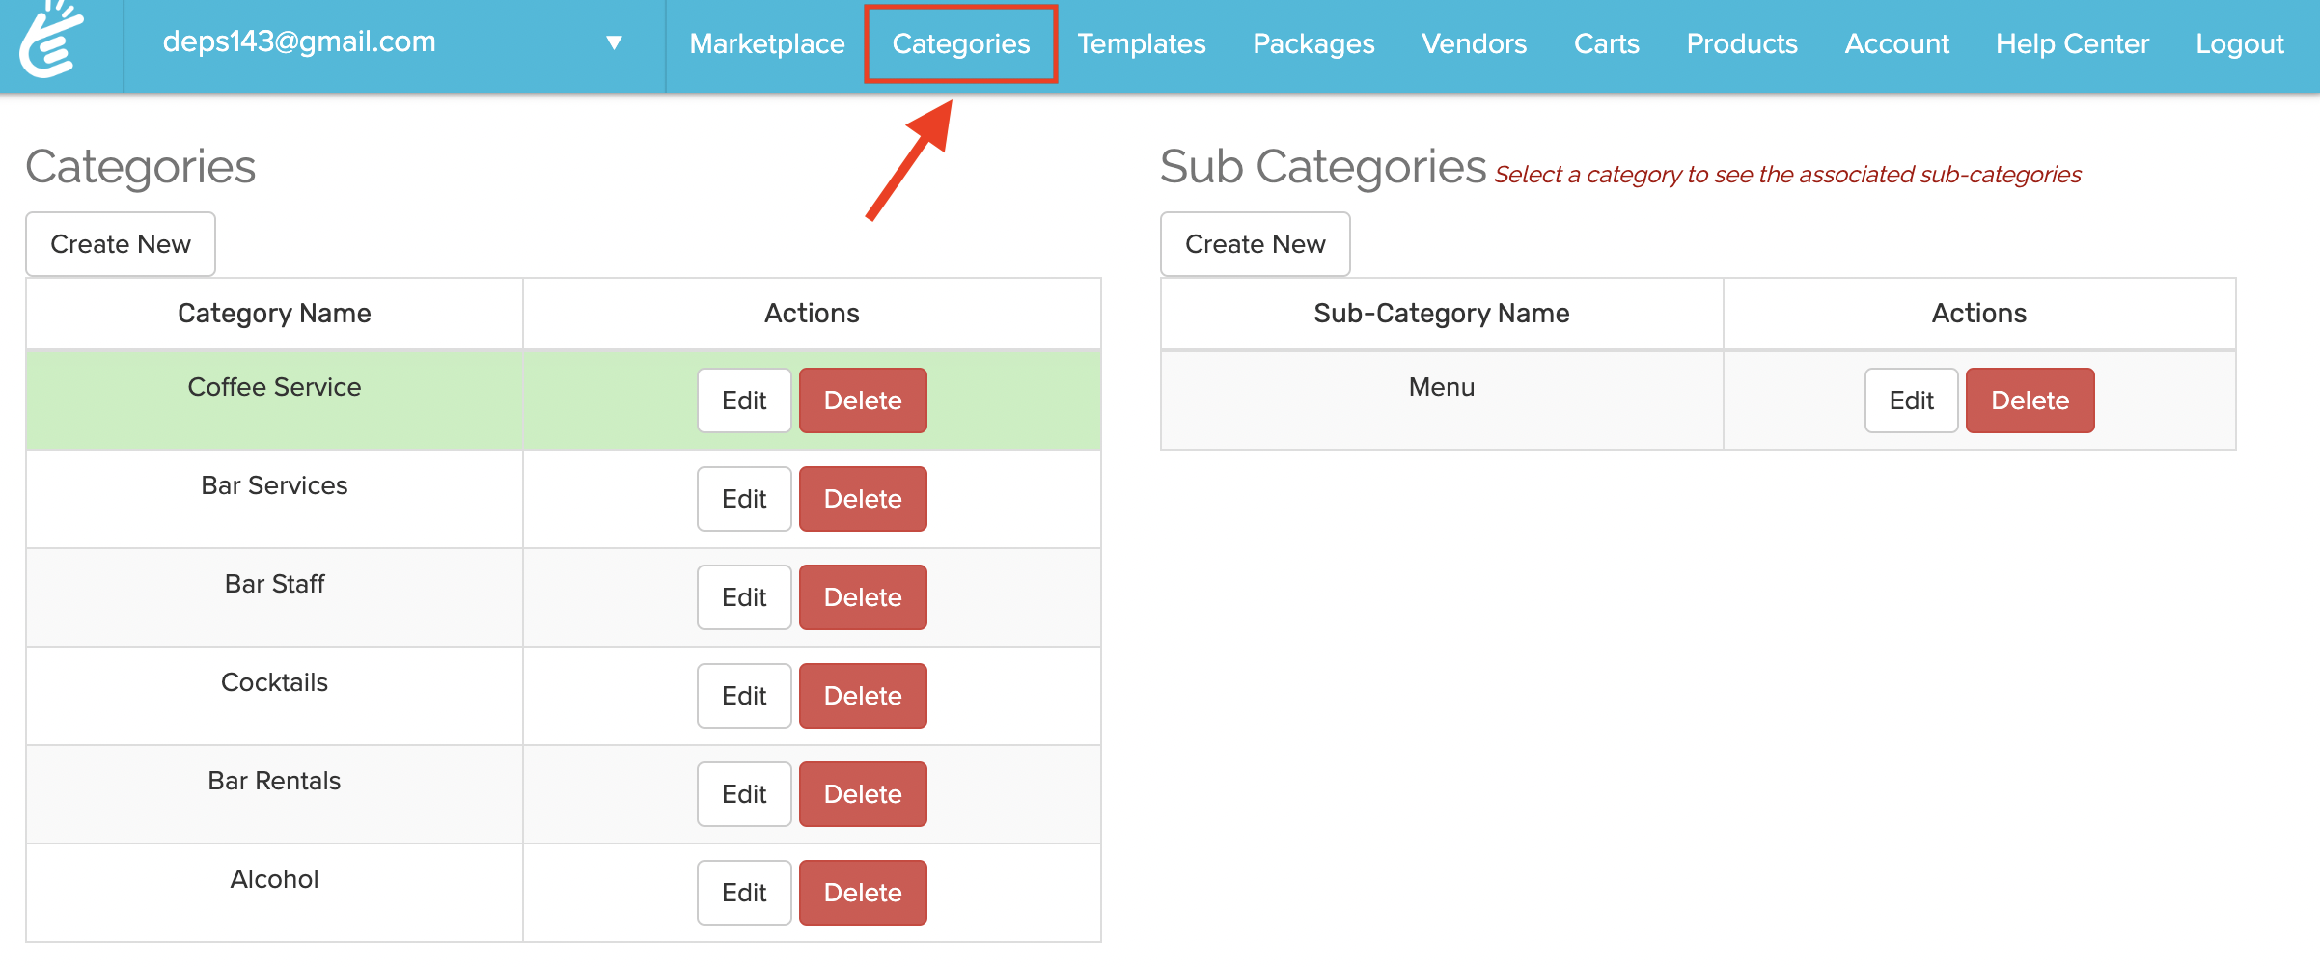Open the Packages section
This screenshot has height=967, width=2320.
tap(1313, 43)
